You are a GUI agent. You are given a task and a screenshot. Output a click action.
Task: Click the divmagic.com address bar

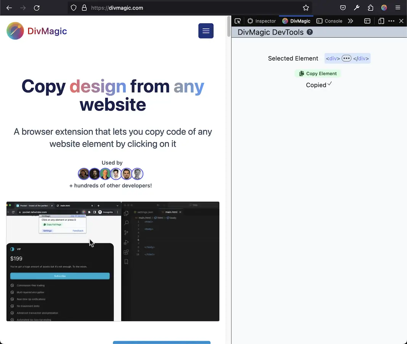tap(190, 8)
